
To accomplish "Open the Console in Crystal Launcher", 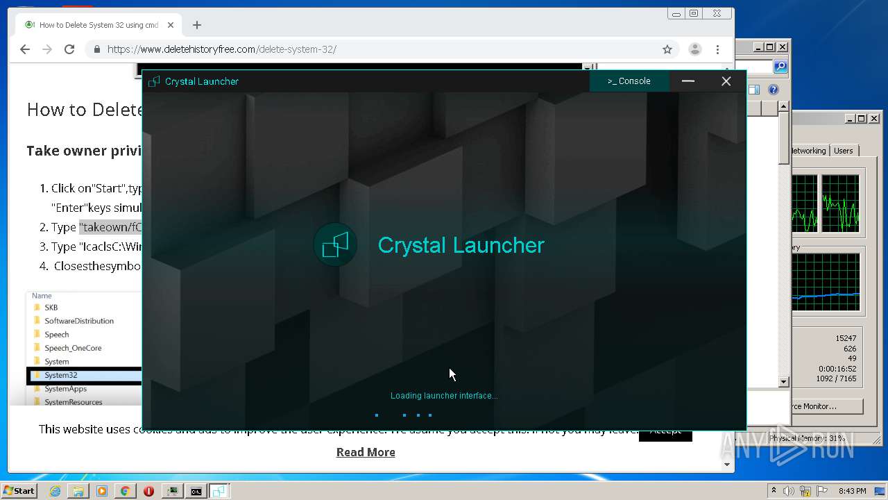I will click(629, 81).
